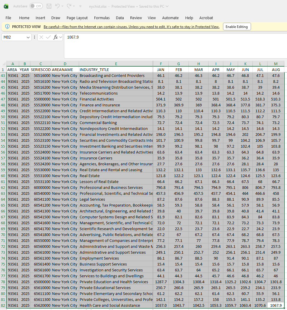Click the Insert Function fx icon
Viewport: 287px width, 310px height.
tap(55, 37)
